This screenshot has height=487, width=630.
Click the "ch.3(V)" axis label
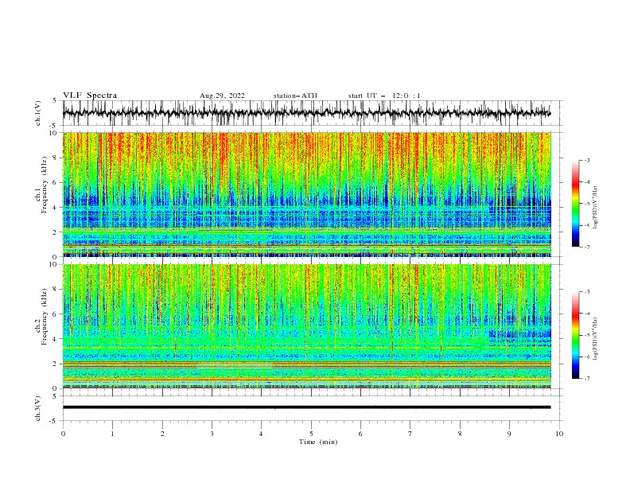point(38,408)
